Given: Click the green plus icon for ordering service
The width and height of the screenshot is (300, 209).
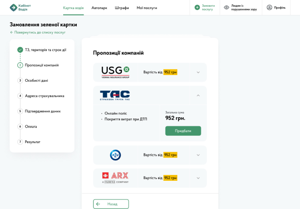Looking at the screenshot, I should pos(197,7).
